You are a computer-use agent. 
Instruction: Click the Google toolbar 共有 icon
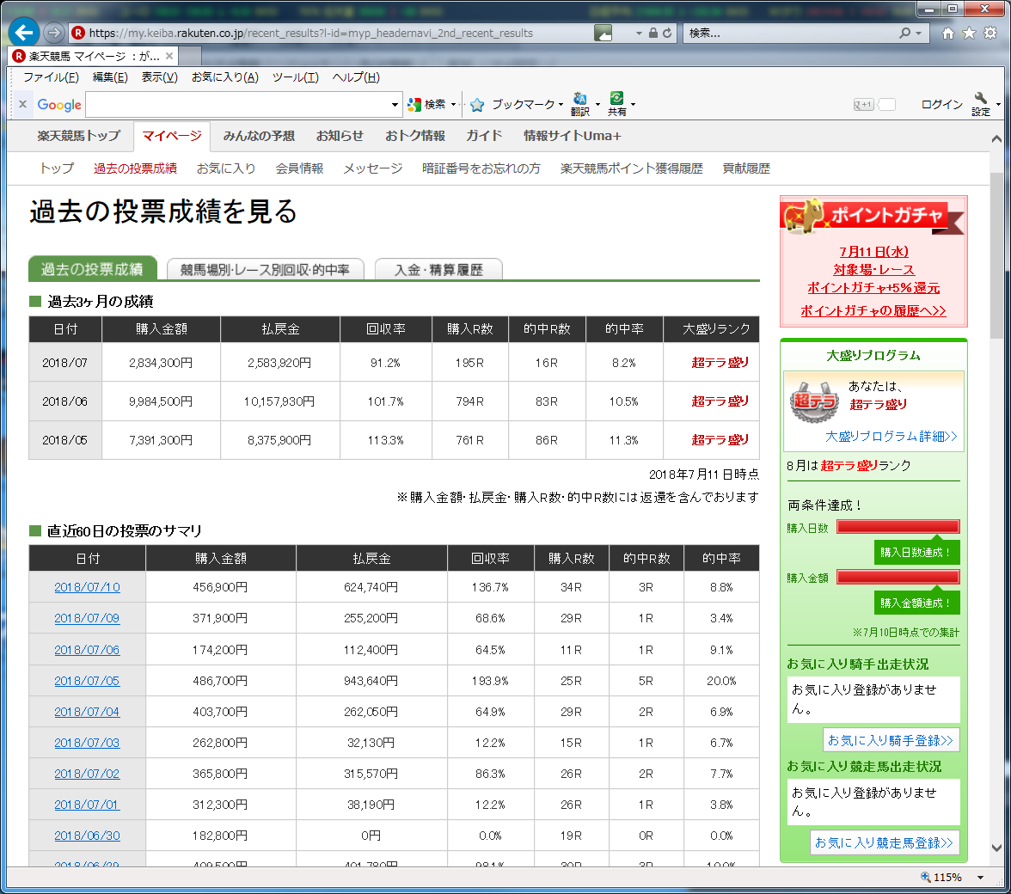click(616, 104)
